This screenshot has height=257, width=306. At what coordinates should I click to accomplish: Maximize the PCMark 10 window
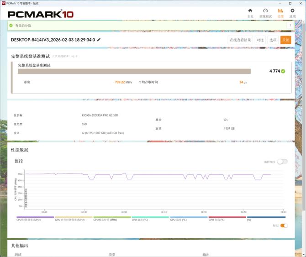click(x=290, y=3)
